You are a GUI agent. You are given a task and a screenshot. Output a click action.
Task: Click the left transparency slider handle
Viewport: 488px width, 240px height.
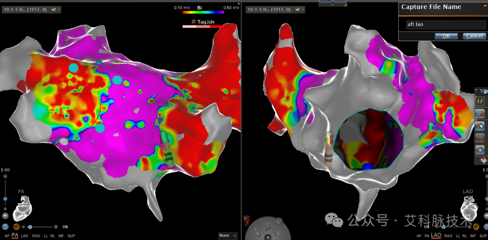tap(30, 227)
